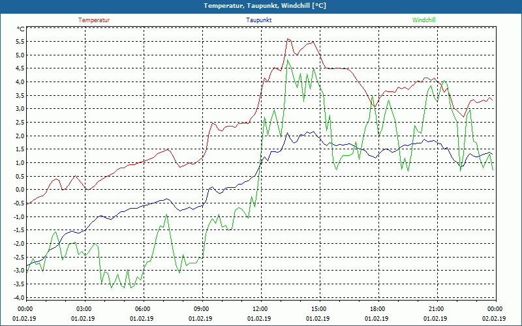Click the '-1,0' y-axis value
The width and height of the screenshot is (522, 326).
(20, 216)
